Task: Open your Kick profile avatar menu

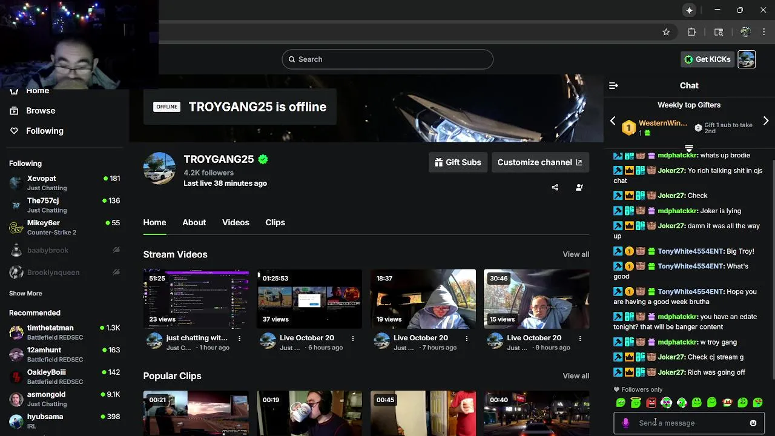Action: pyautogui.click(x=747, y=59)
